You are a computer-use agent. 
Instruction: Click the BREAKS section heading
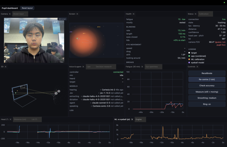tap(130, 62)
